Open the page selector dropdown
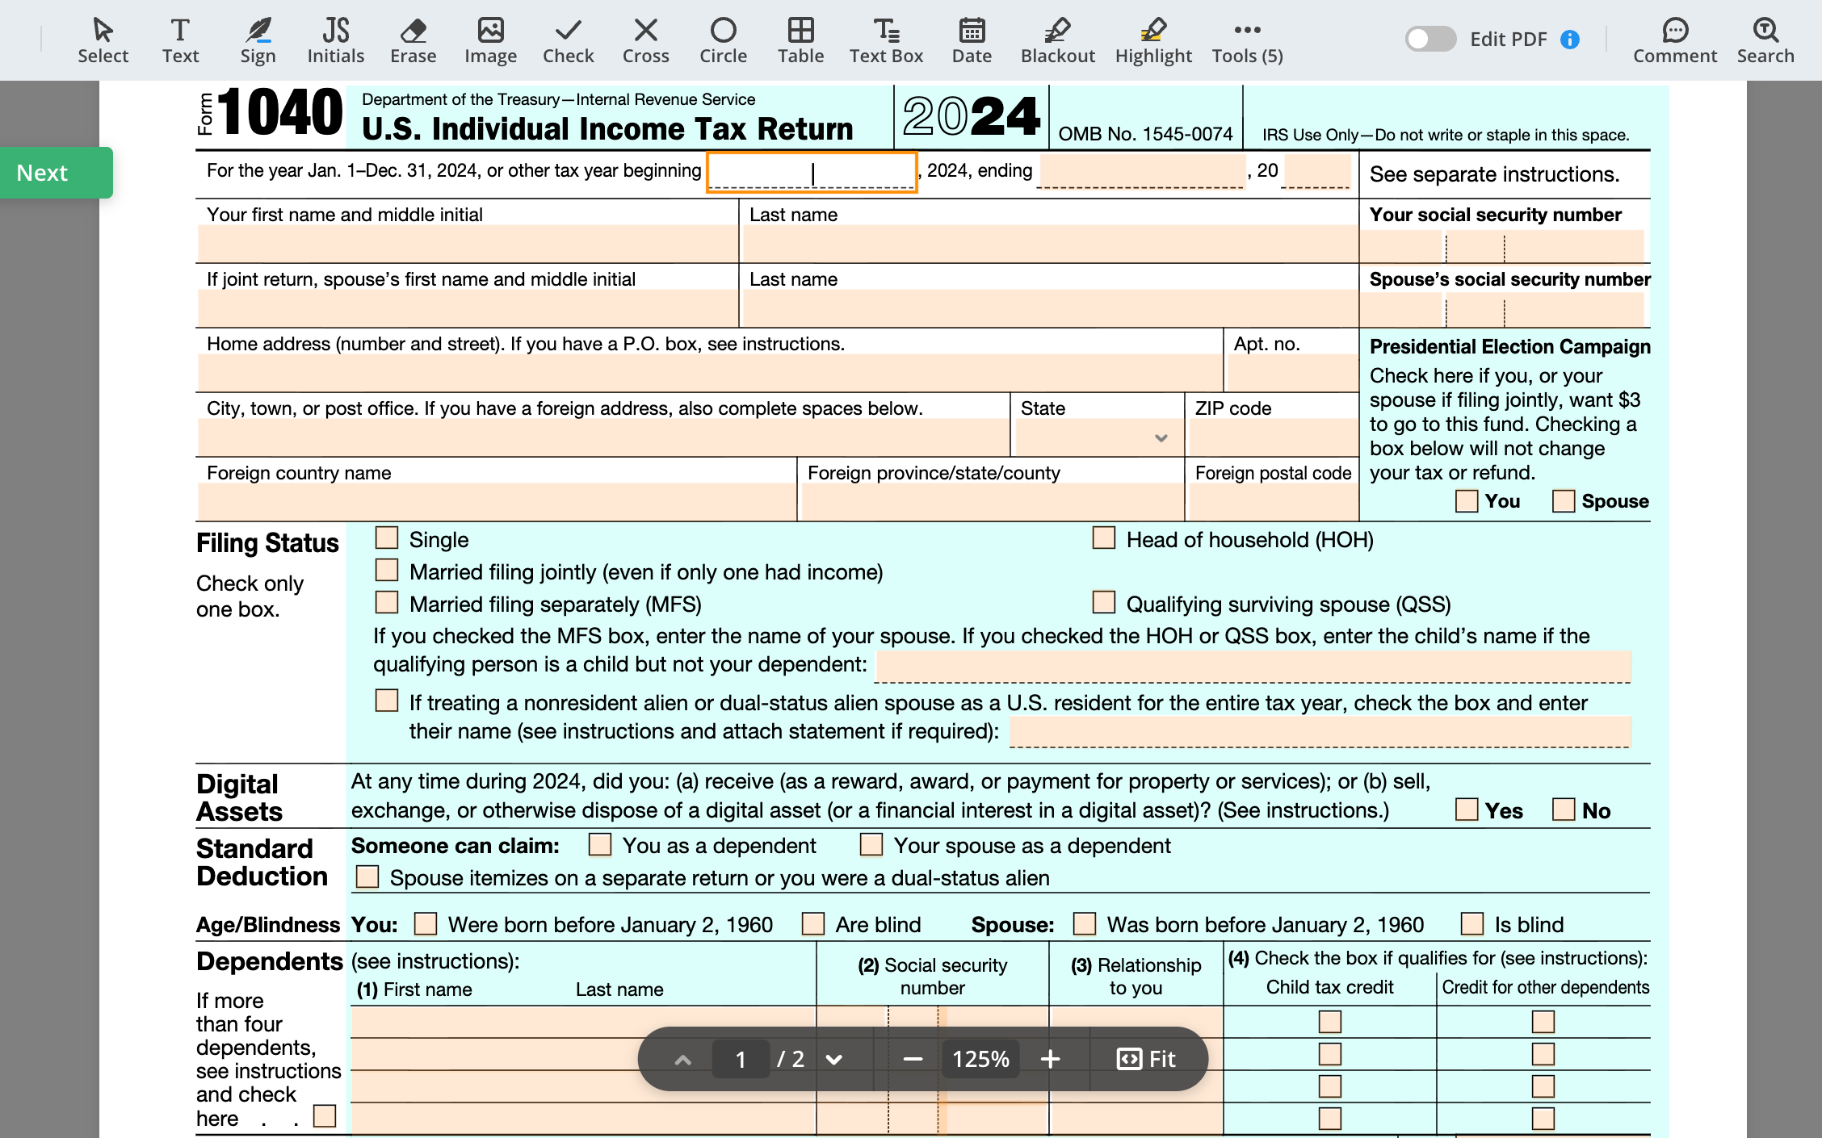1822x1138 pixels. click(836, 1058)
